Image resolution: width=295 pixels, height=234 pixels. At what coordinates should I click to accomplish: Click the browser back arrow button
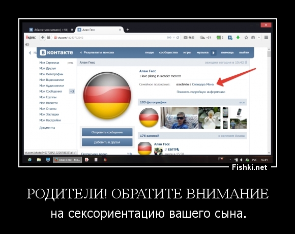coord(43,38)
